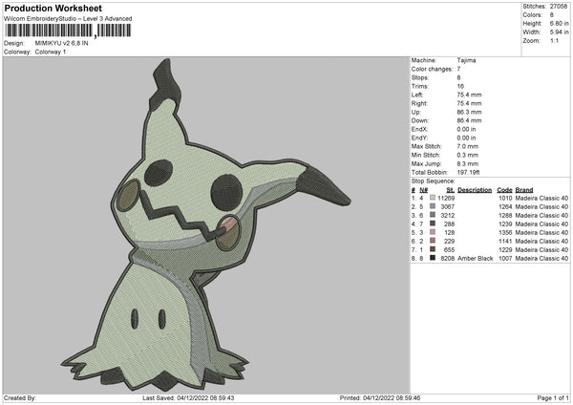This screenshot has height=405, width=573.
Task: Click the Total Bobbin value 197.19ft
Action: click(x=468, y=172)
